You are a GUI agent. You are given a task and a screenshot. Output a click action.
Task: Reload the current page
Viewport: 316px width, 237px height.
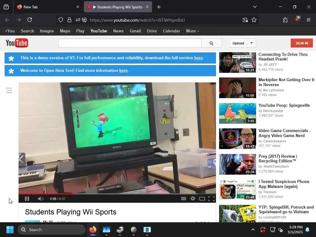point(30,20)
